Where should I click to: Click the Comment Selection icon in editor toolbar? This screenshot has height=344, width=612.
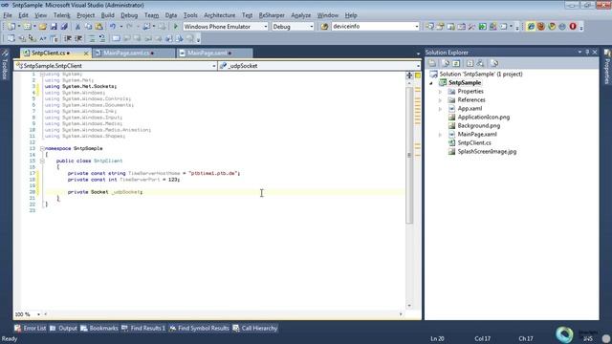(x=92, y=38)
